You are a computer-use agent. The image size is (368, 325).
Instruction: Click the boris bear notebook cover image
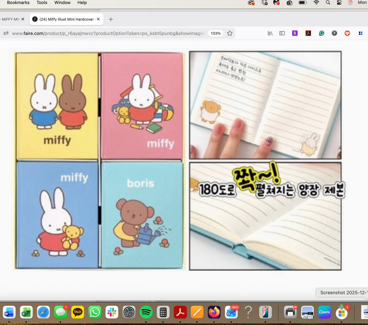(142, 215)
